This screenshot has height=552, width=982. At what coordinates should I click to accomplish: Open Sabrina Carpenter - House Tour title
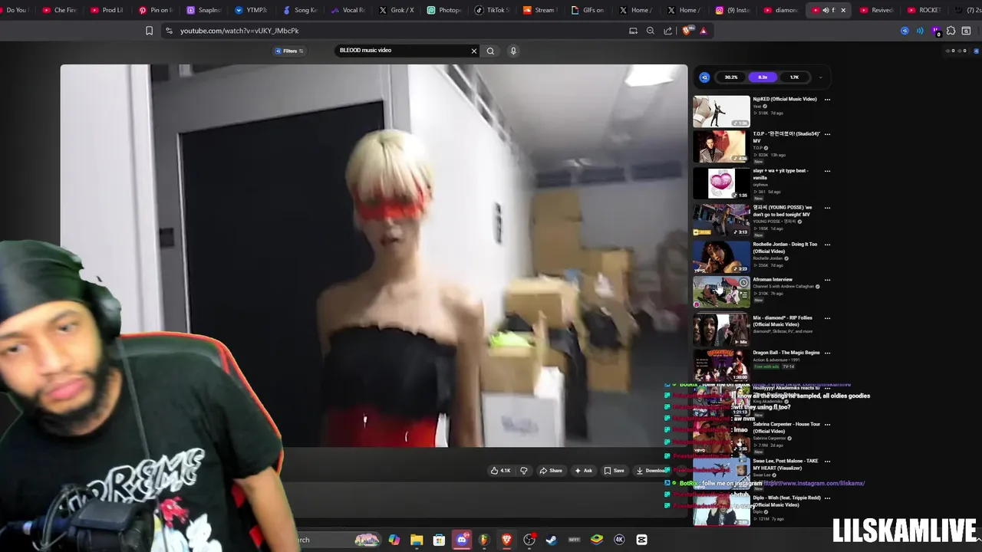tap(786, 428)
